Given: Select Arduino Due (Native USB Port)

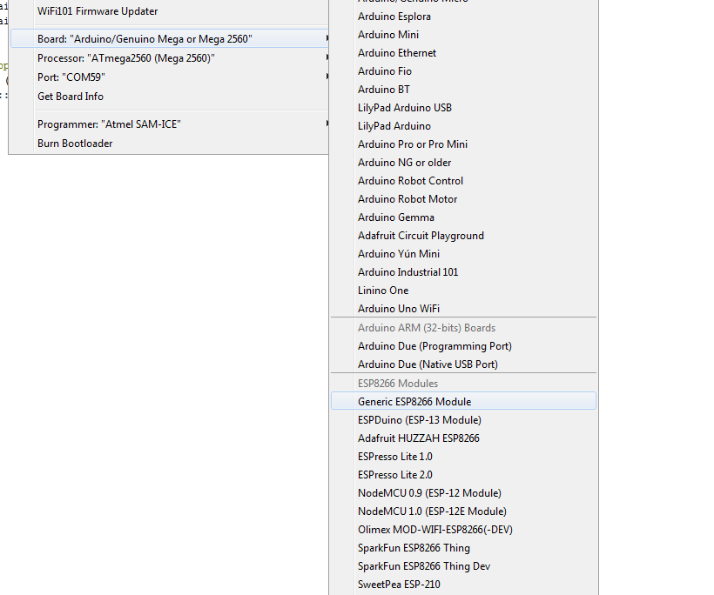Looking at the screenshot, I should (463, 364).
